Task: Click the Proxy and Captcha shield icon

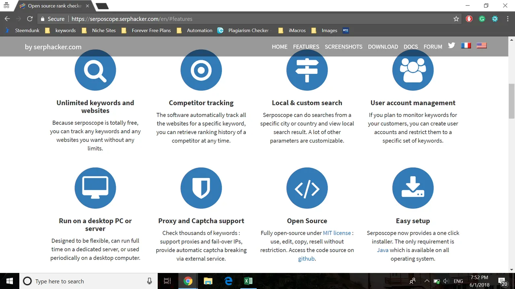Action: [x=201, y=188]
